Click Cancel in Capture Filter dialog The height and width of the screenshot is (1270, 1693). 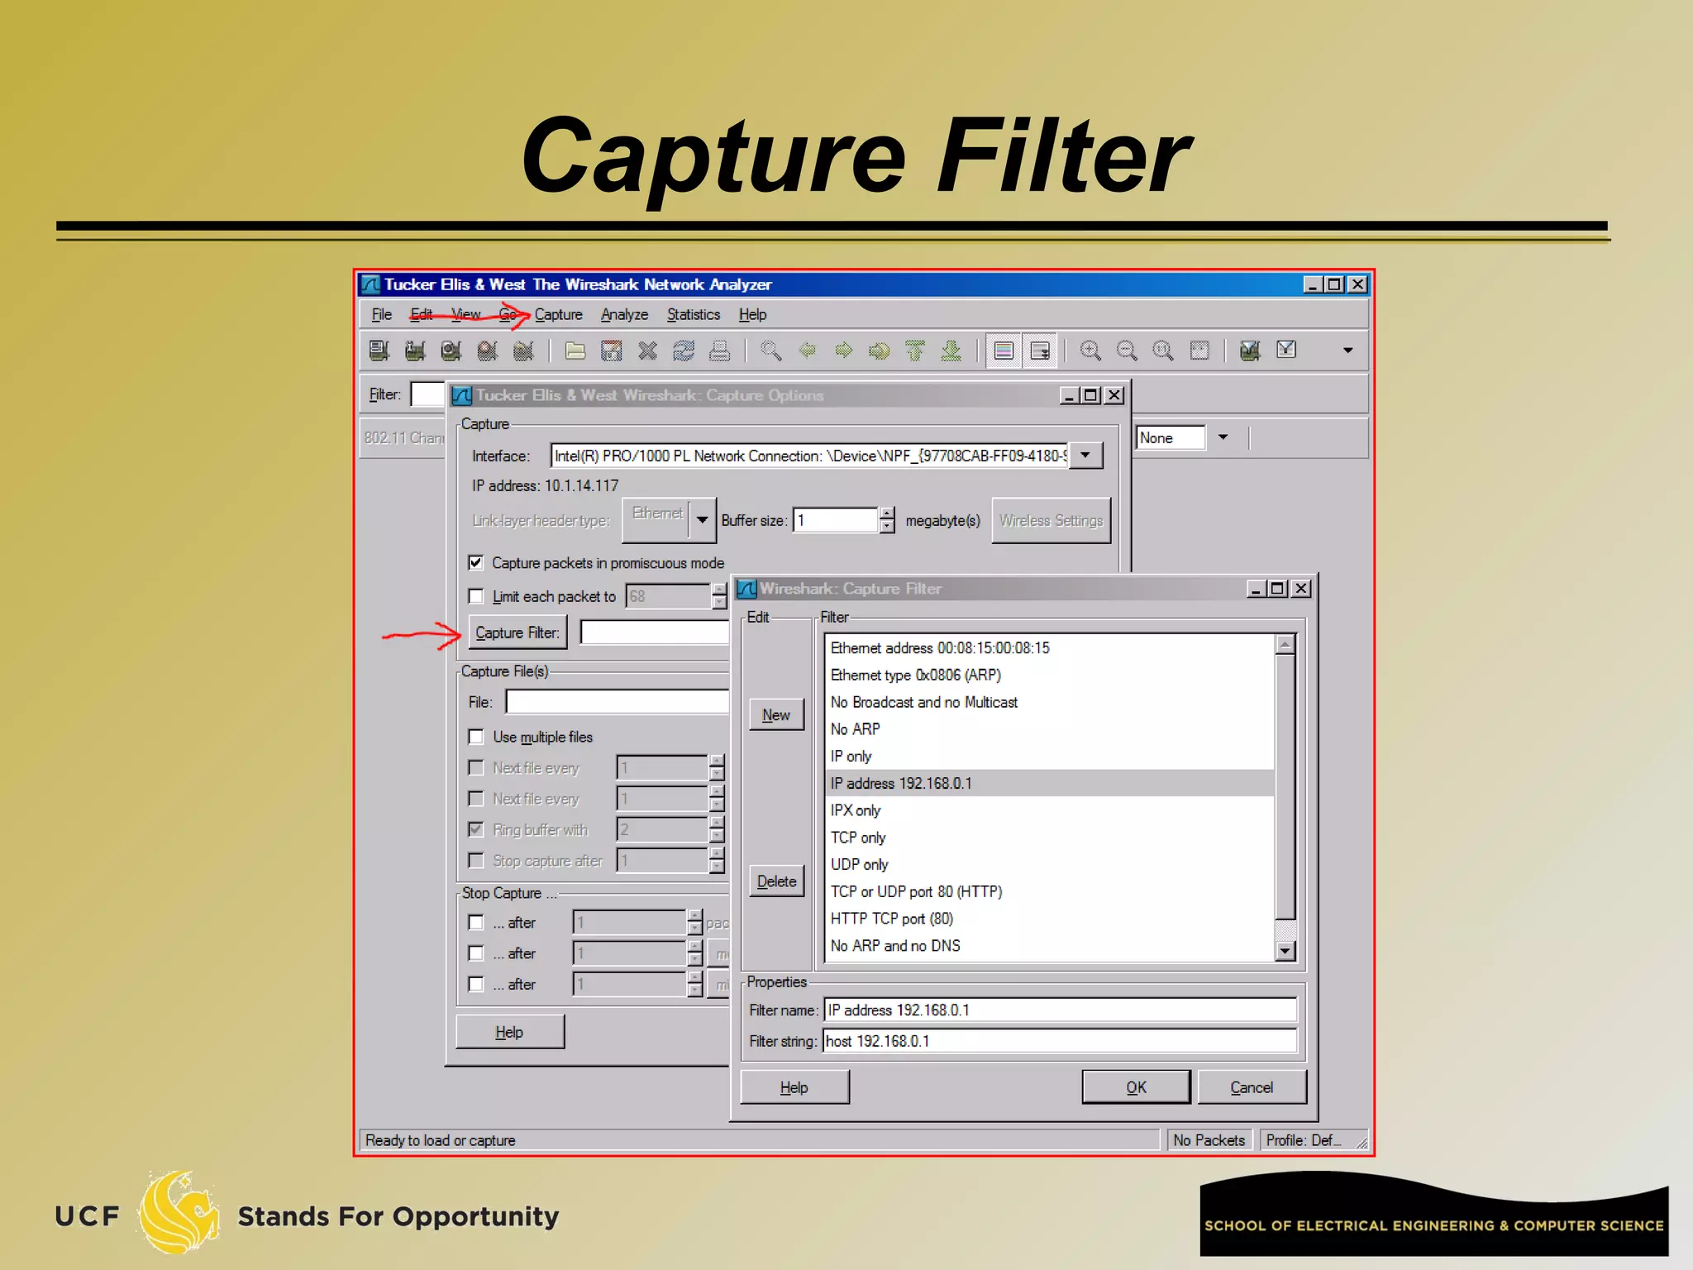pyautogui.click(x=1252, y=1087)
